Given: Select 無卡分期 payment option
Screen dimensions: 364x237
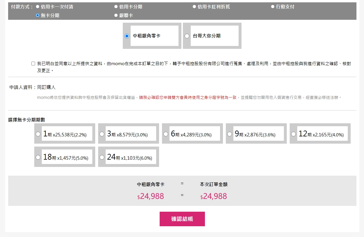Looking at the screenshot, I should coord(37,15).
